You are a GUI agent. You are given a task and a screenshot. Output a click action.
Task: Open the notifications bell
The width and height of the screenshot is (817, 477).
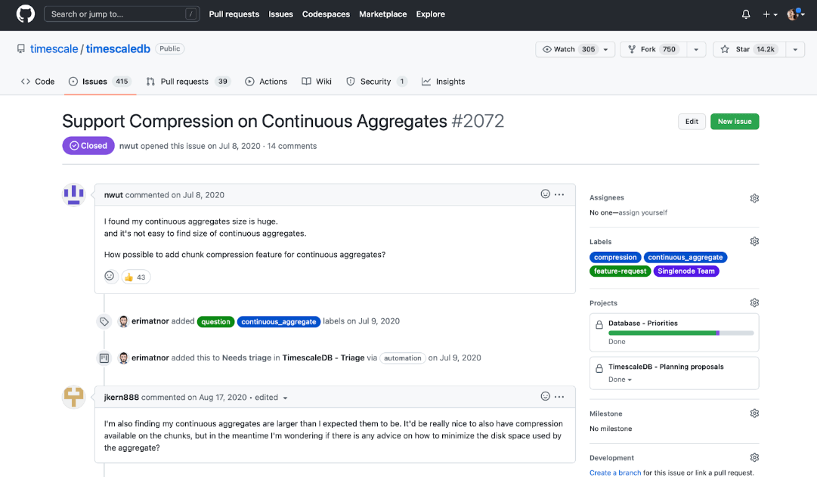pos(746,14)
